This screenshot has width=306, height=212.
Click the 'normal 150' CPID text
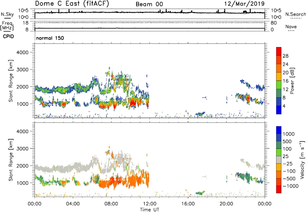coord(50,38)
